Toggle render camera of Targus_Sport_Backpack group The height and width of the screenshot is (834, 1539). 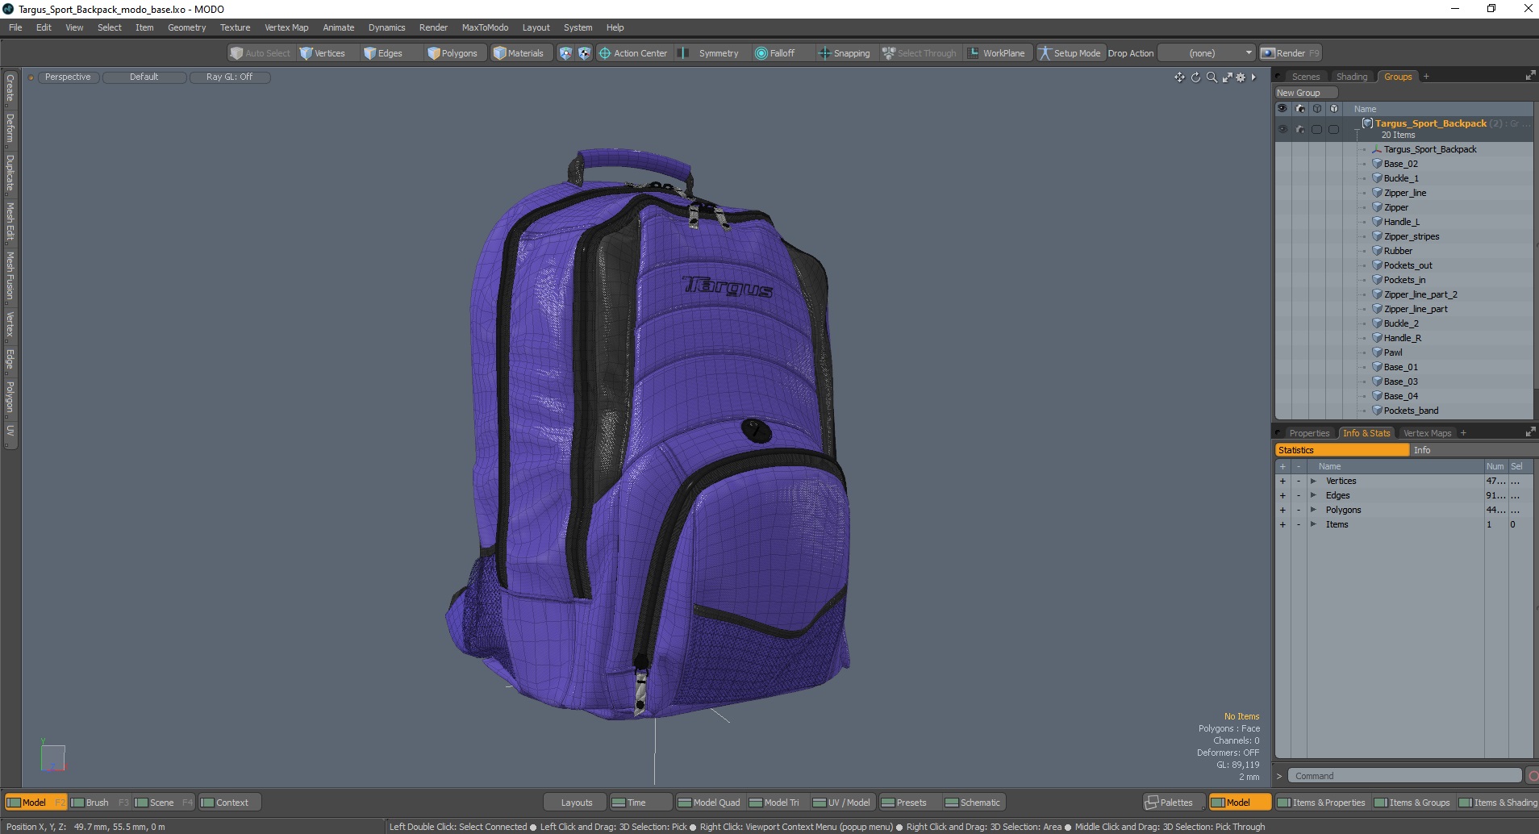(1300, 129)
